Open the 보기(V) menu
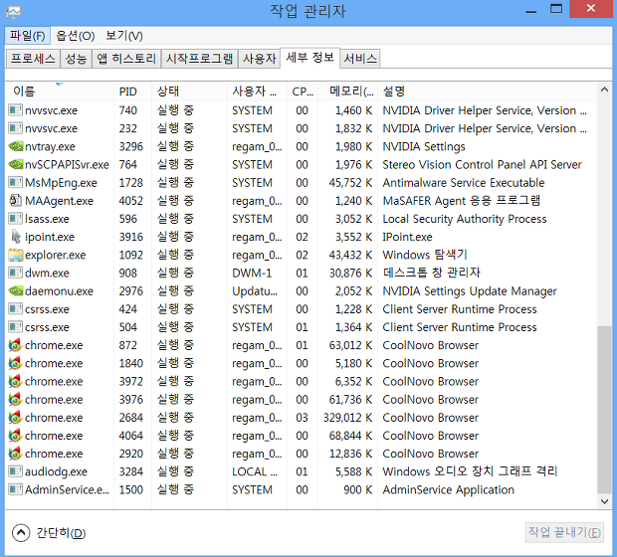The height and width of the screenshot is (557, 617). tap(124, 36)
